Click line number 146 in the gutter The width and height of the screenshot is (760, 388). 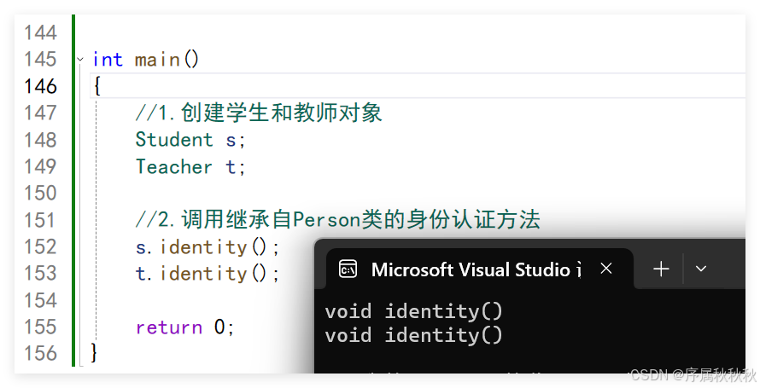coord(40,86)
